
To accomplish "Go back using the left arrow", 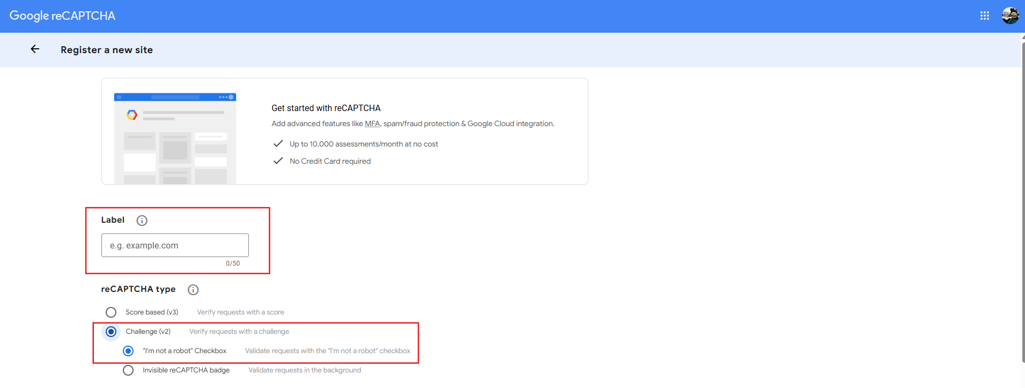I will coord(35,49).
